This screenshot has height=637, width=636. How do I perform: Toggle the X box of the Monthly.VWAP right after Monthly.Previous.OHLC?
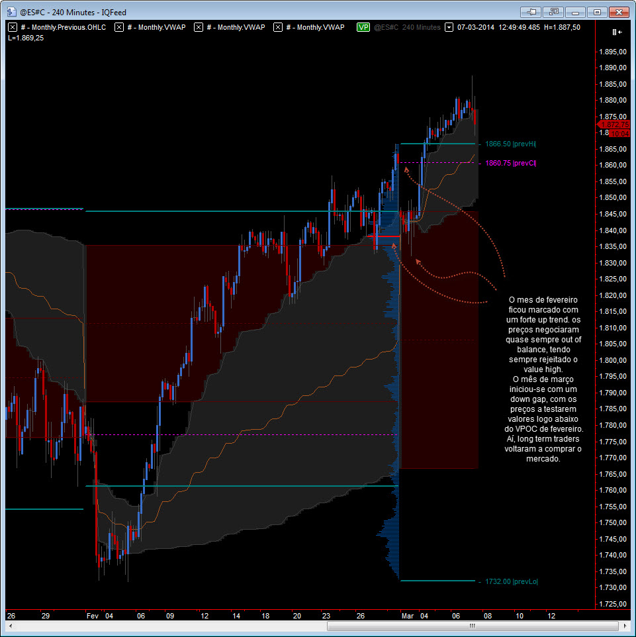[119, 27]
